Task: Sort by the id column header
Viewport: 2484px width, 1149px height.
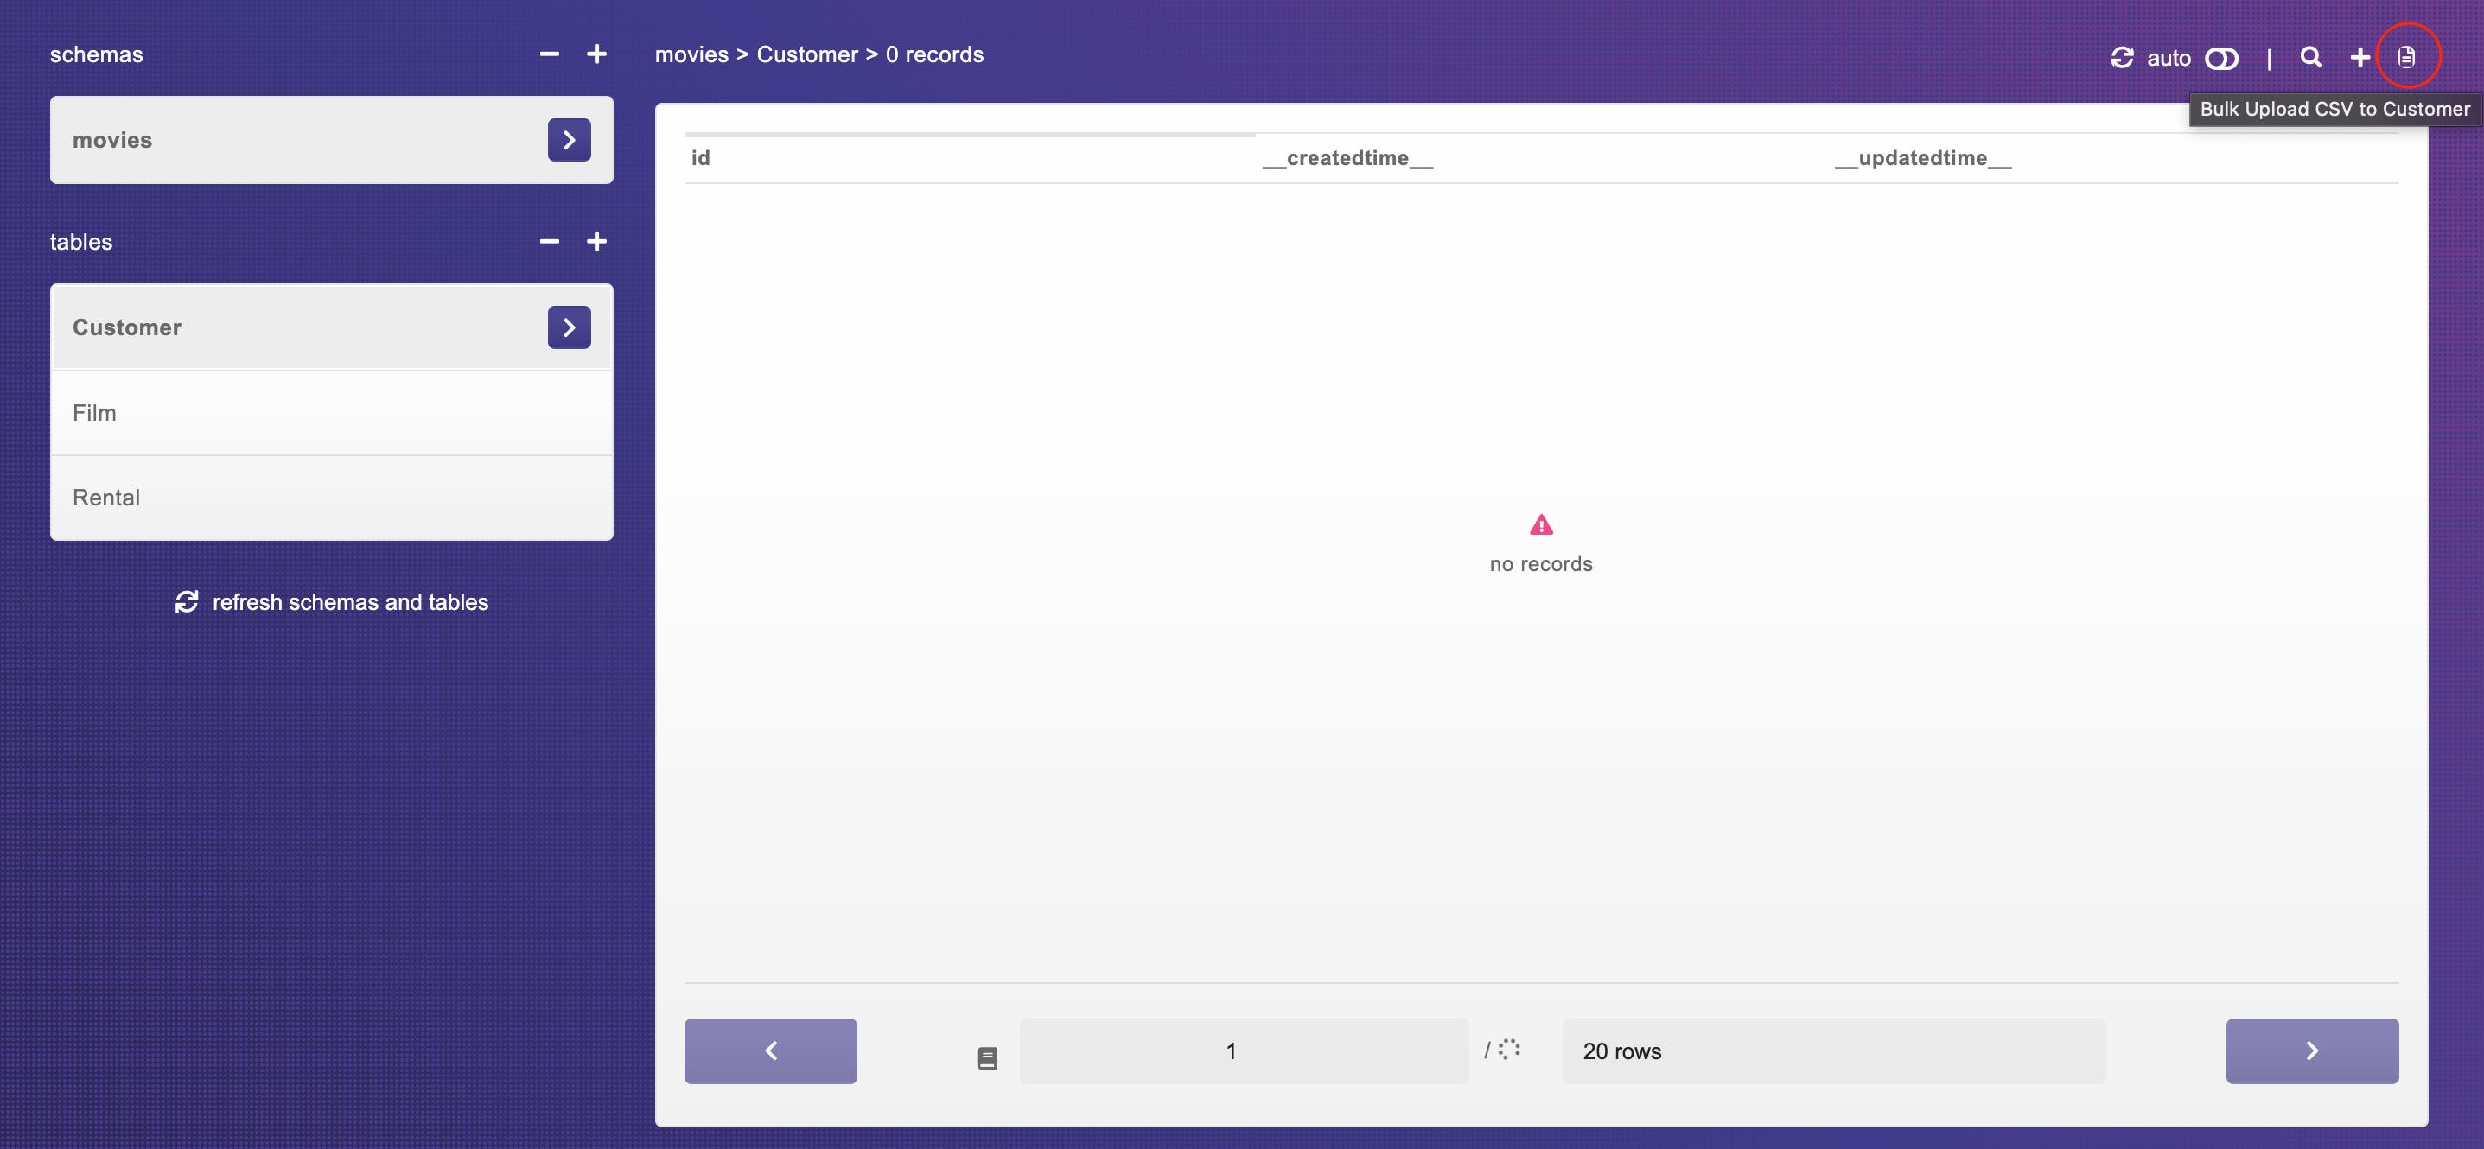Action: (x=701, y=158)
